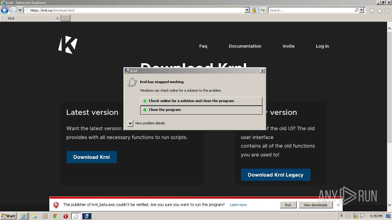Image resolution: width=392 pixels, height=220 pixels.
Task: Close the Krnl tab
Action: [x=57, y=18]
